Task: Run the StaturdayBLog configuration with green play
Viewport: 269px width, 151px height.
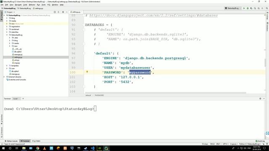Action: 244,8
